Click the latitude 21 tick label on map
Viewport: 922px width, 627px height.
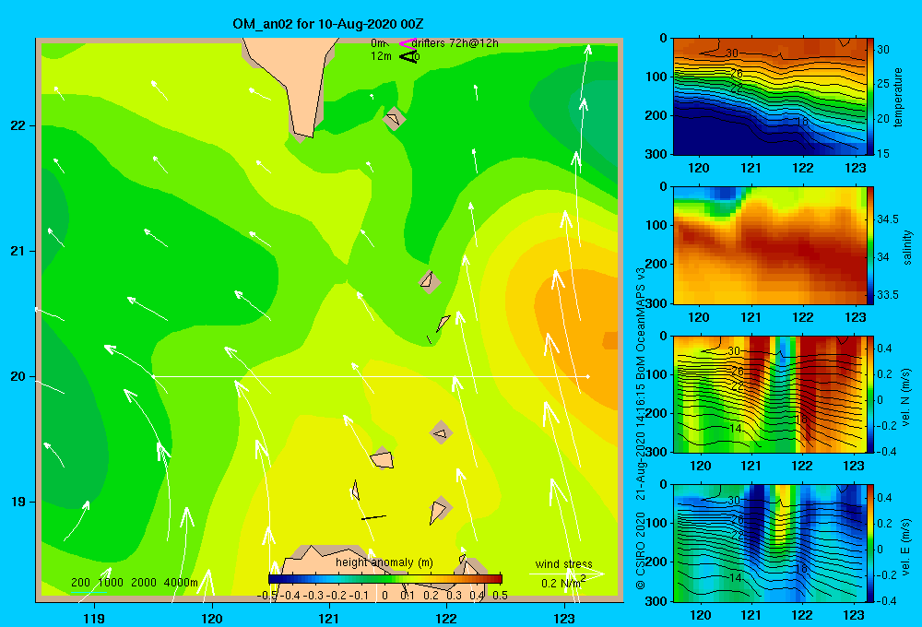[18, 251]
